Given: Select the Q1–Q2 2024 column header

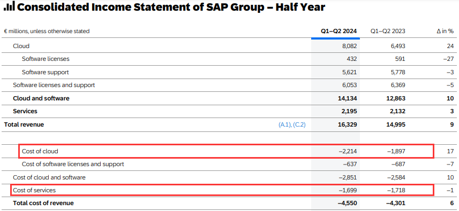Looking at the screenshot, I should [338, 31].
